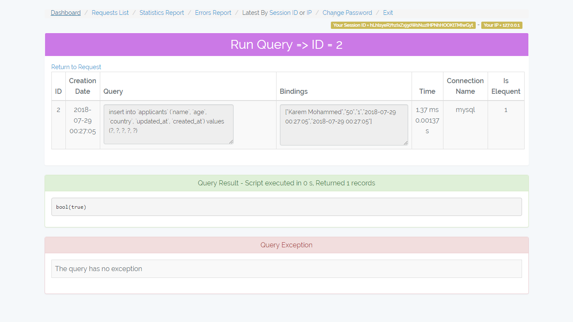View latest requests by Session ID
573x322 pixels.
tap(283, 13)
